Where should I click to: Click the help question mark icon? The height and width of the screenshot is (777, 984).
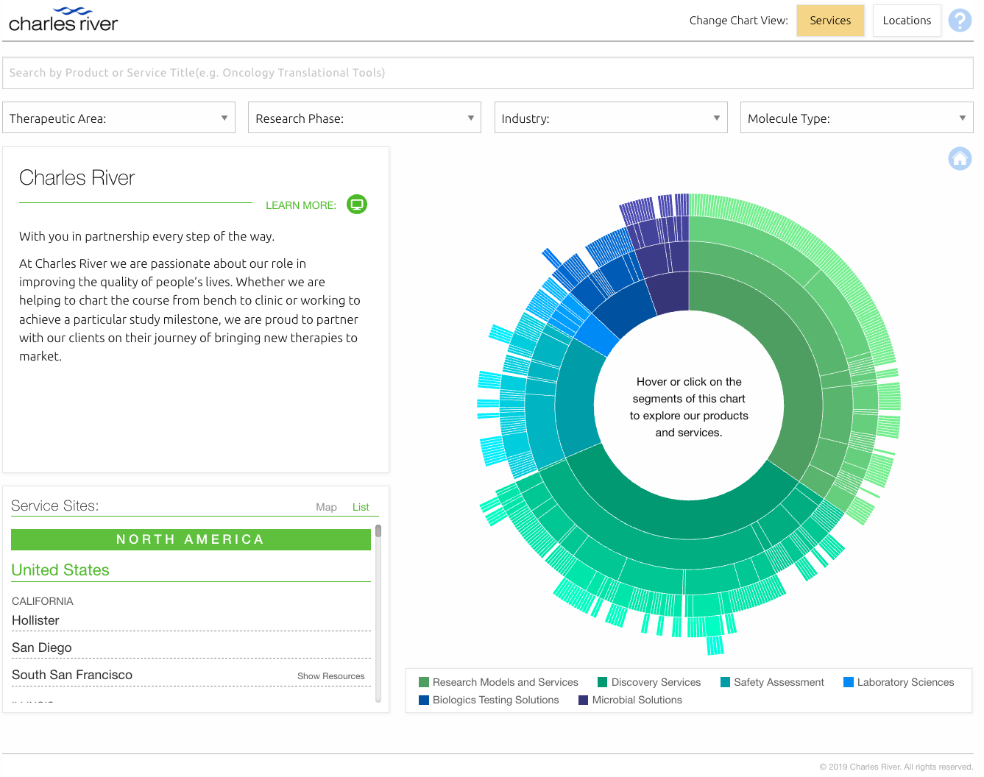pos(959,21)
